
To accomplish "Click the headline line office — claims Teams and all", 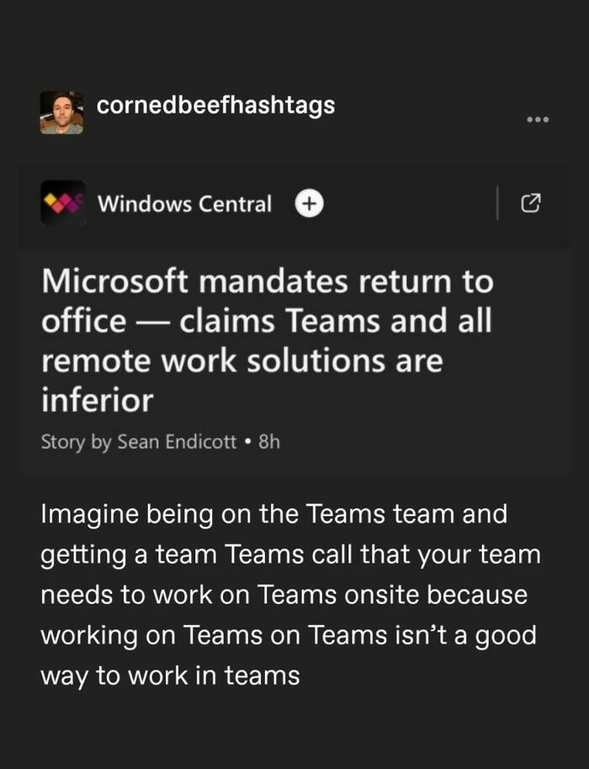I will (x=266, y=321).
